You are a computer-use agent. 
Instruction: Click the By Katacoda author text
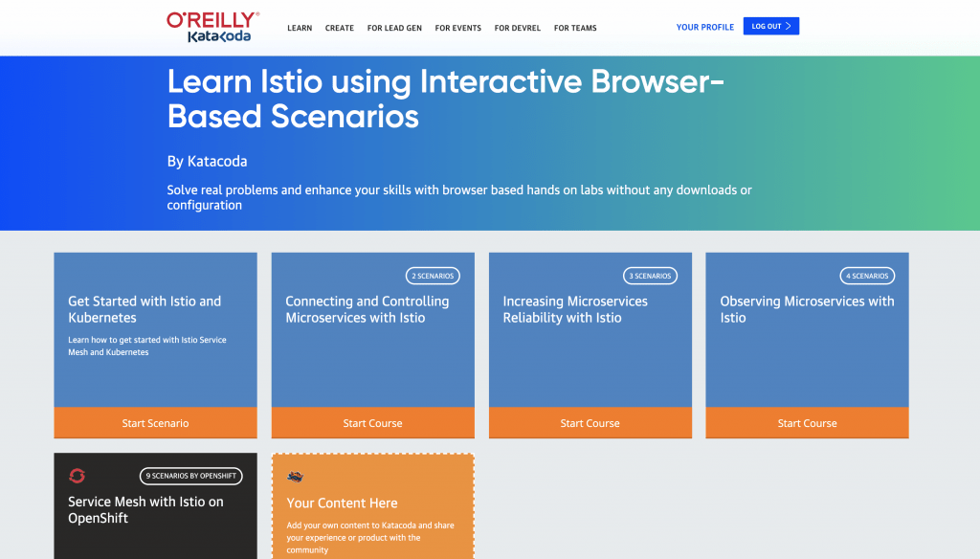[x=207, y=162]
